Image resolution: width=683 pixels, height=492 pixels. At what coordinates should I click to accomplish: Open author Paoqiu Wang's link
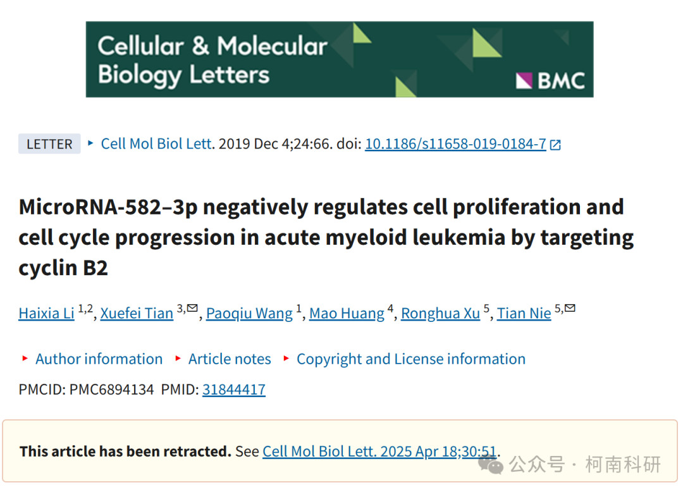[249, 313]
